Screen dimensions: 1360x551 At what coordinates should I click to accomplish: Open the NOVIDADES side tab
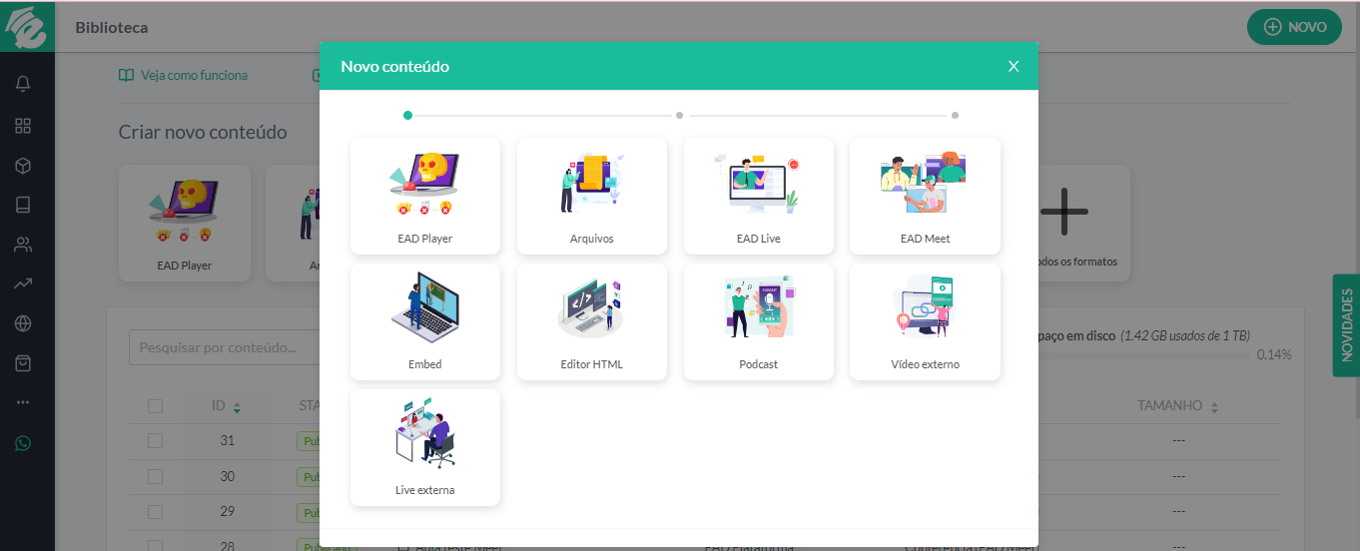1346,325
